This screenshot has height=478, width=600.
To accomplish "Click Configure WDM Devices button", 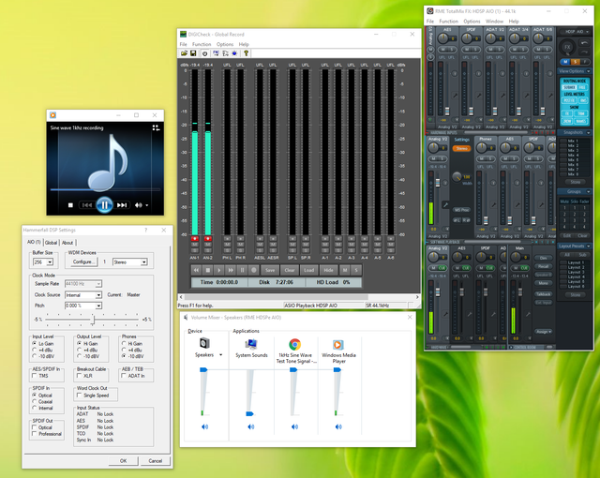I will (x=83, y=261).
